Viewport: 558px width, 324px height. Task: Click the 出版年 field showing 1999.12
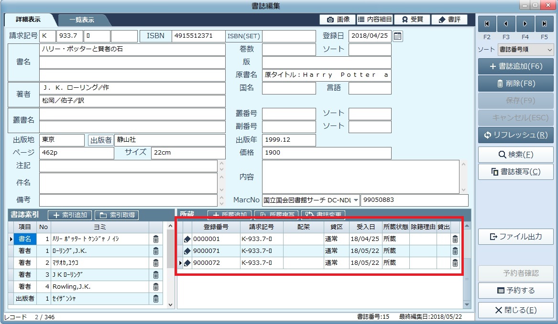[289, 140]
